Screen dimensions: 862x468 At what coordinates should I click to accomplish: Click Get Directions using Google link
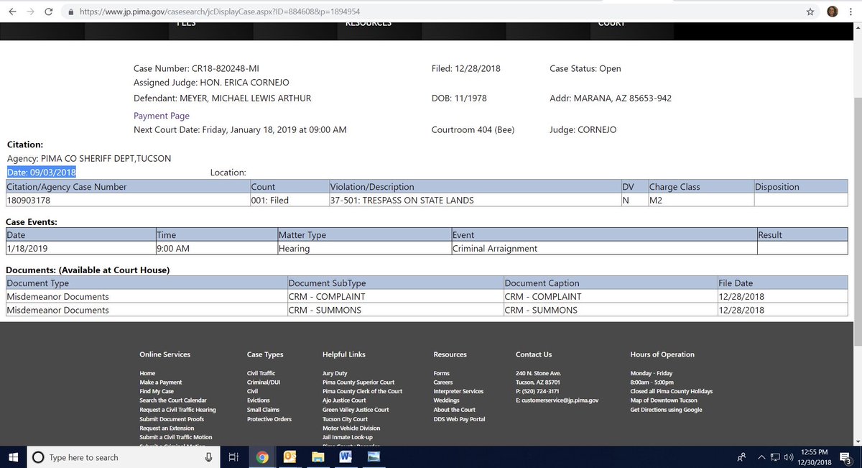coord(667,410)
